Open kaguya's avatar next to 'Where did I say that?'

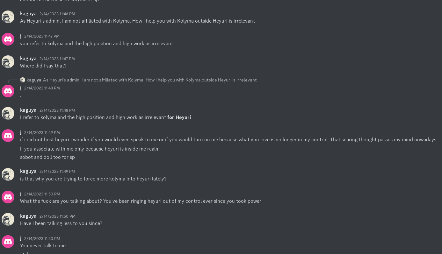[8, 62]
